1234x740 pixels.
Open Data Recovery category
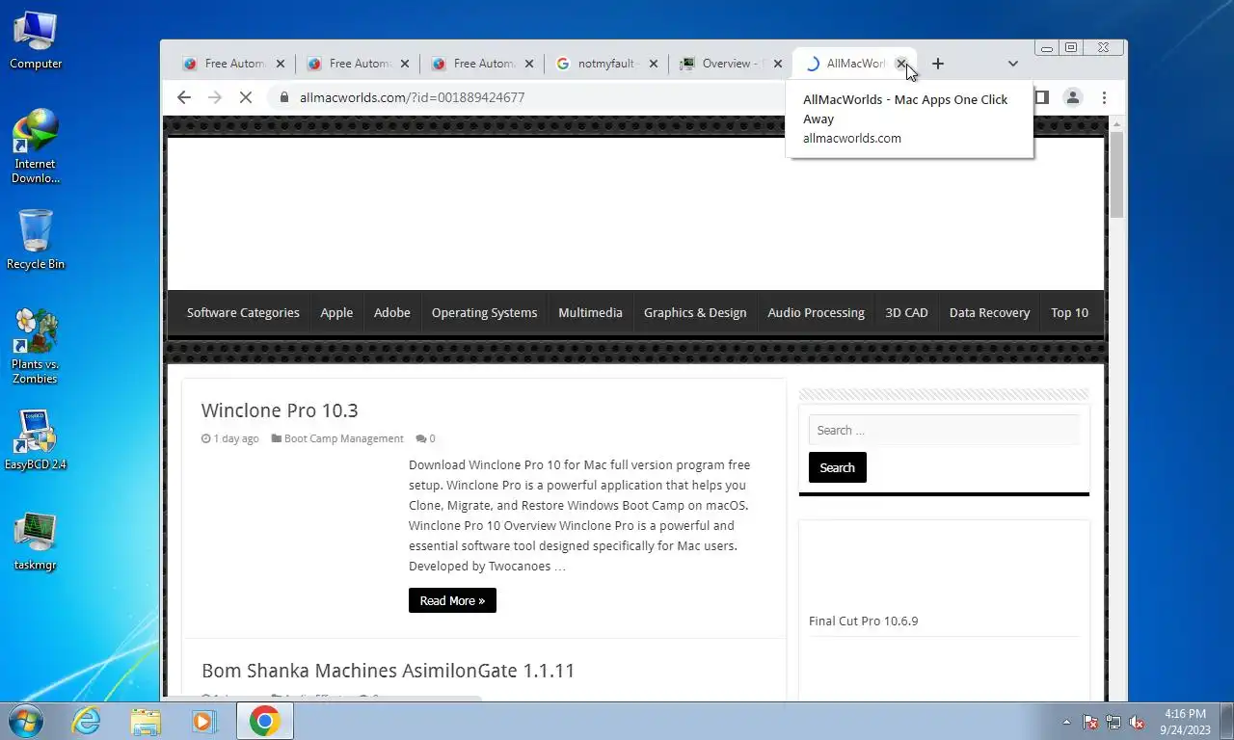coord(989,312)
